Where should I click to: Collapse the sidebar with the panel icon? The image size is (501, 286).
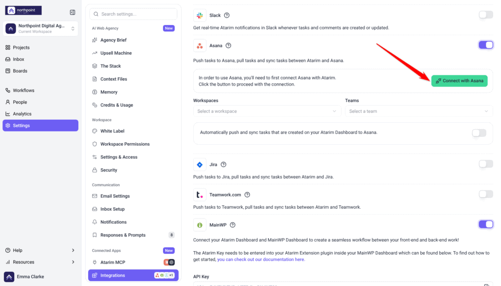[72, 12]
